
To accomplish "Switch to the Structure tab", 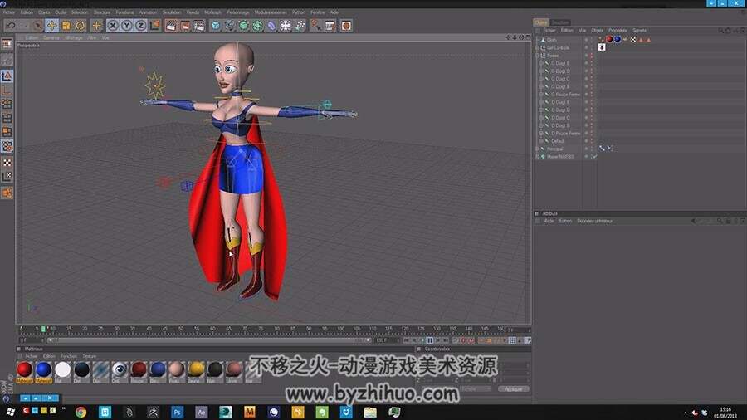I will [559, 22].
